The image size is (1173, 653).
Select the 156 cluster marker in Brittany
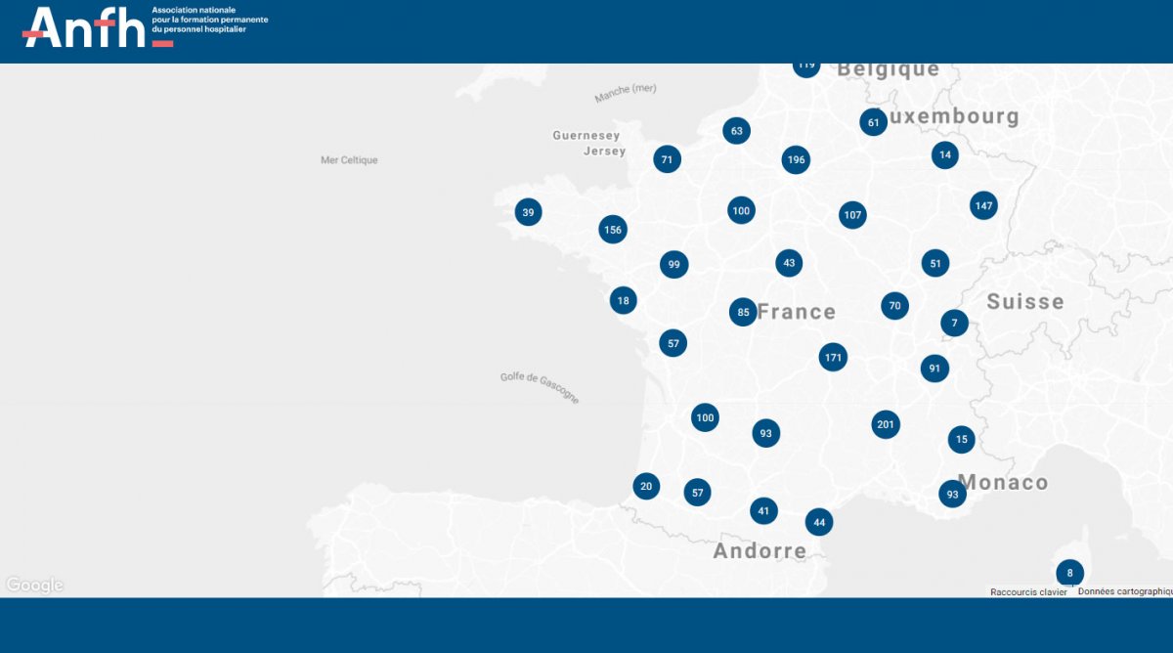coord(613,230)
